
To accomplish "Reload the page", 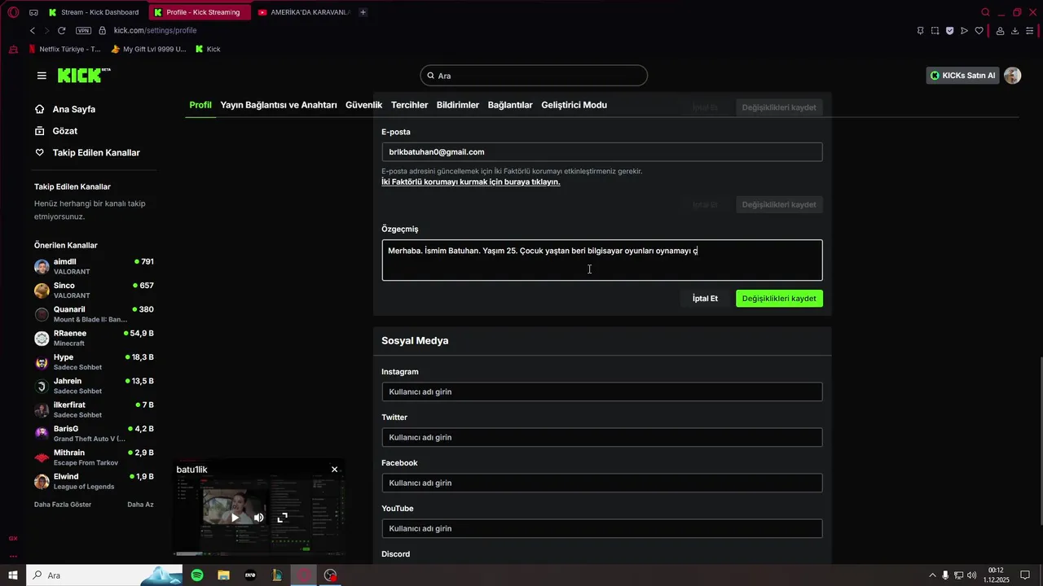I will click(x=62, y=30).
